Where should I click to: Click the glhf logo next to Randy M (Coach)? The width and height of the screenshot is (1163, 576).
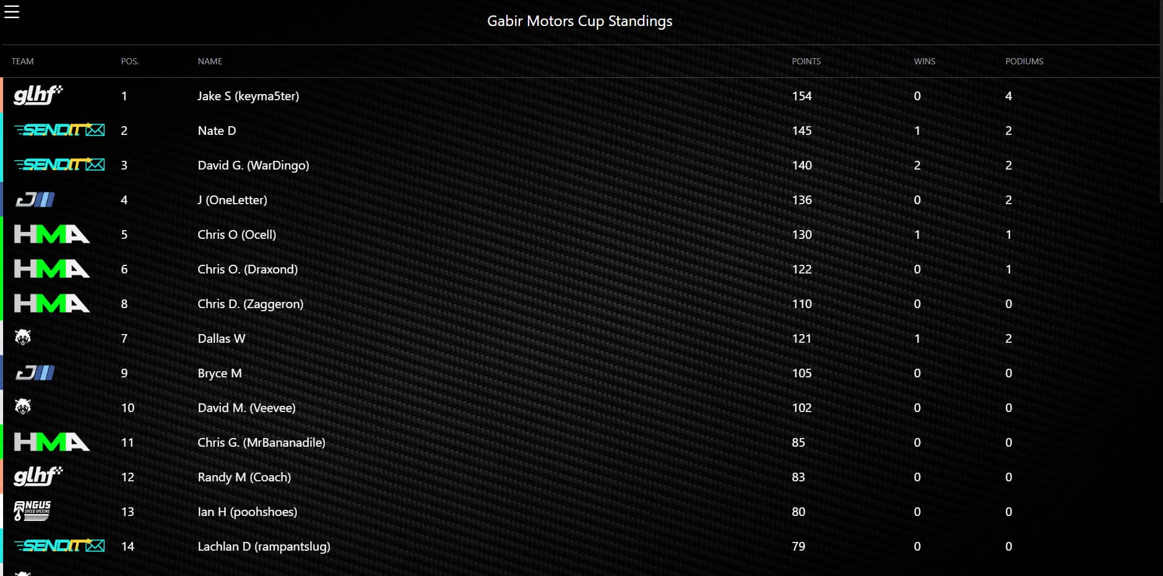point(38,476)
